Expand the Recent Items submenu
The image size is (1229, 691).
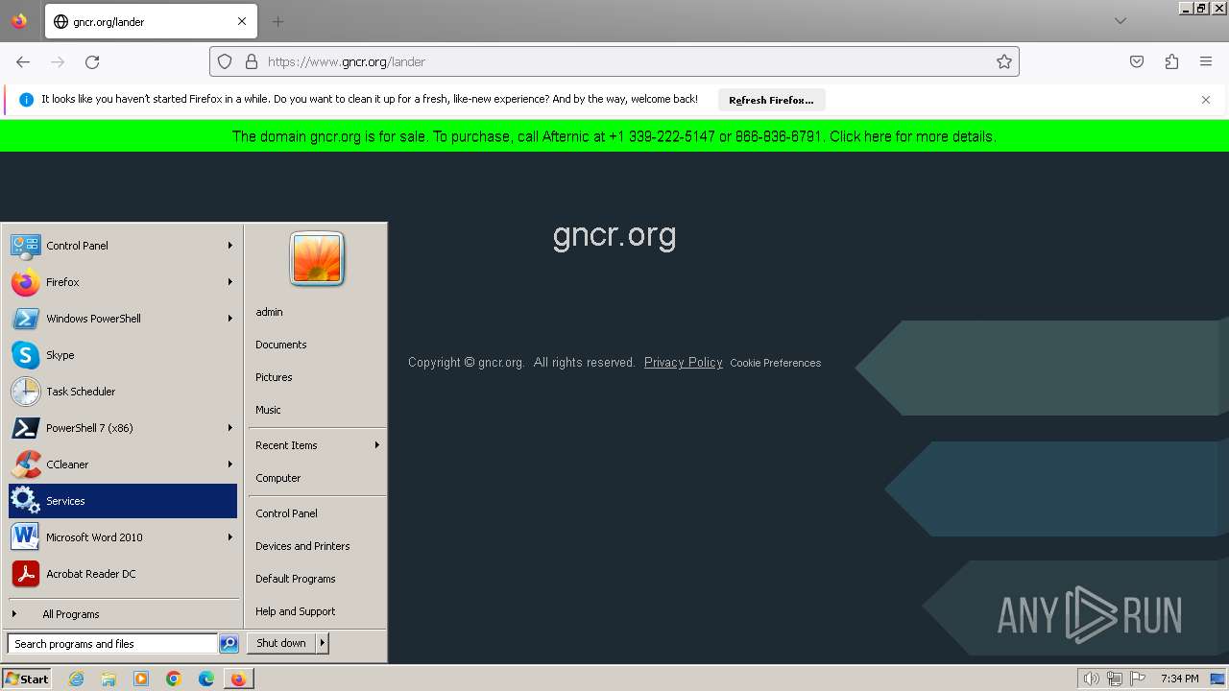[x=317, y=445]
